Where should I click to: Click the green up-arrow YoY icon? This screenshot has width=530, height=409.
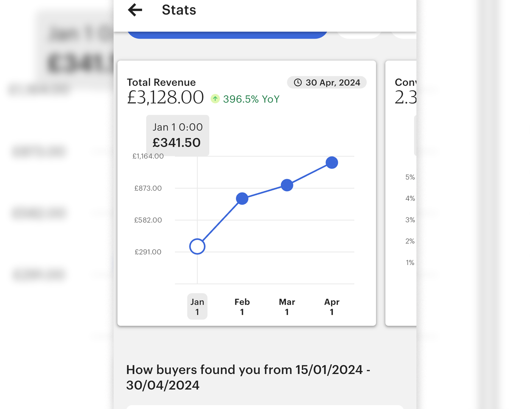pos(215,99)
